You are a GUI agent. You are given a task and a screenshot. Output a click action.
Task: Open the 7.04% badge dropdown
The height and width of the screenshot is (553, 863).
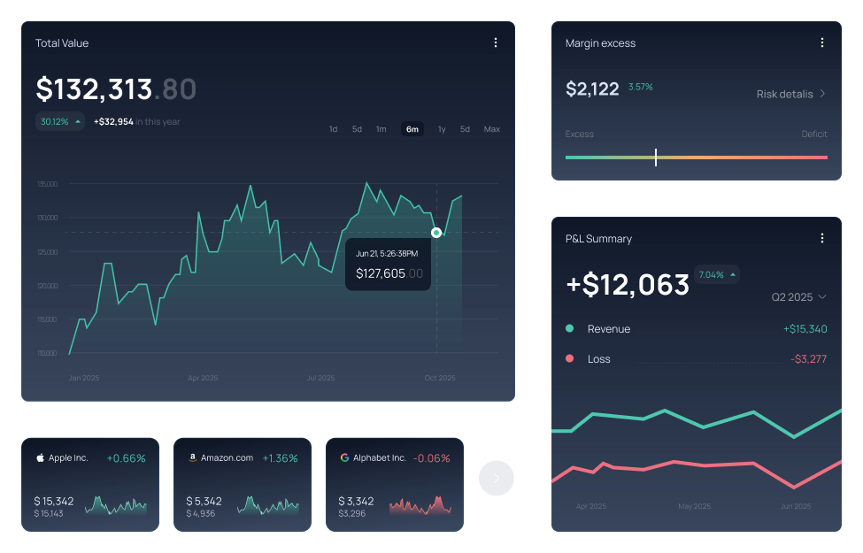pos(716,274)
